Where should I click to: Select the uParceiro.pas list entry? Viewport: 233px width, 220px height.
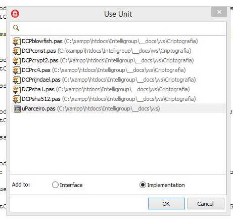click(x=118, y=108)
